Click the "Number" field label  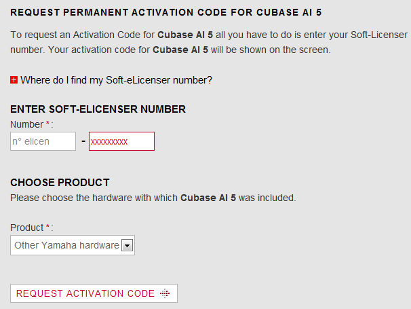26,124
